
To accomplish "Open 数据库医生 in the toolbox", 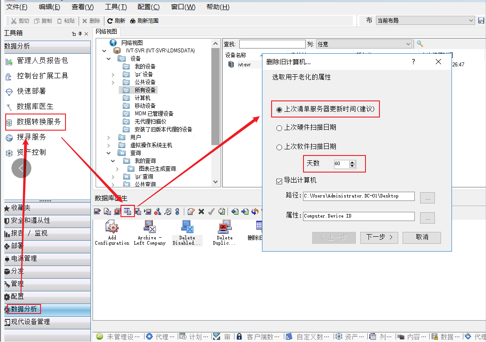I will (35, 107).
